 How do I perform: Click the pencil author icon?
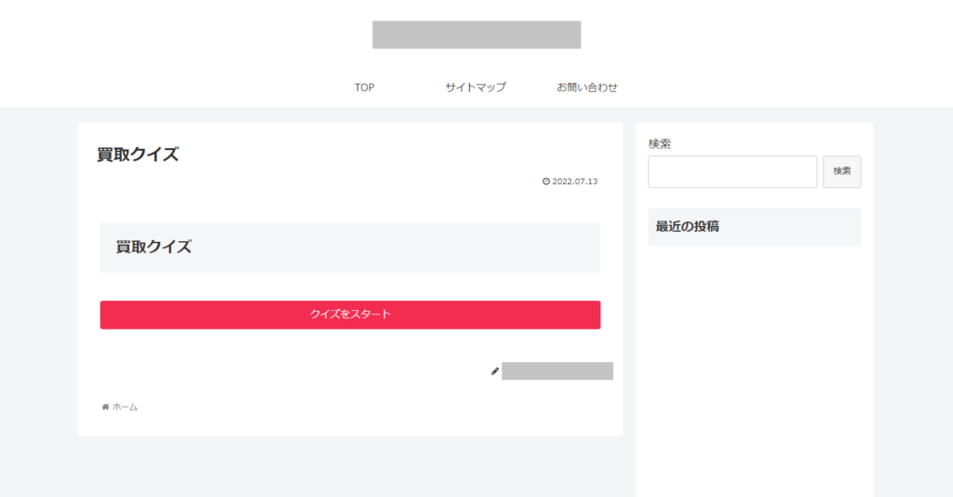[495, 371]
